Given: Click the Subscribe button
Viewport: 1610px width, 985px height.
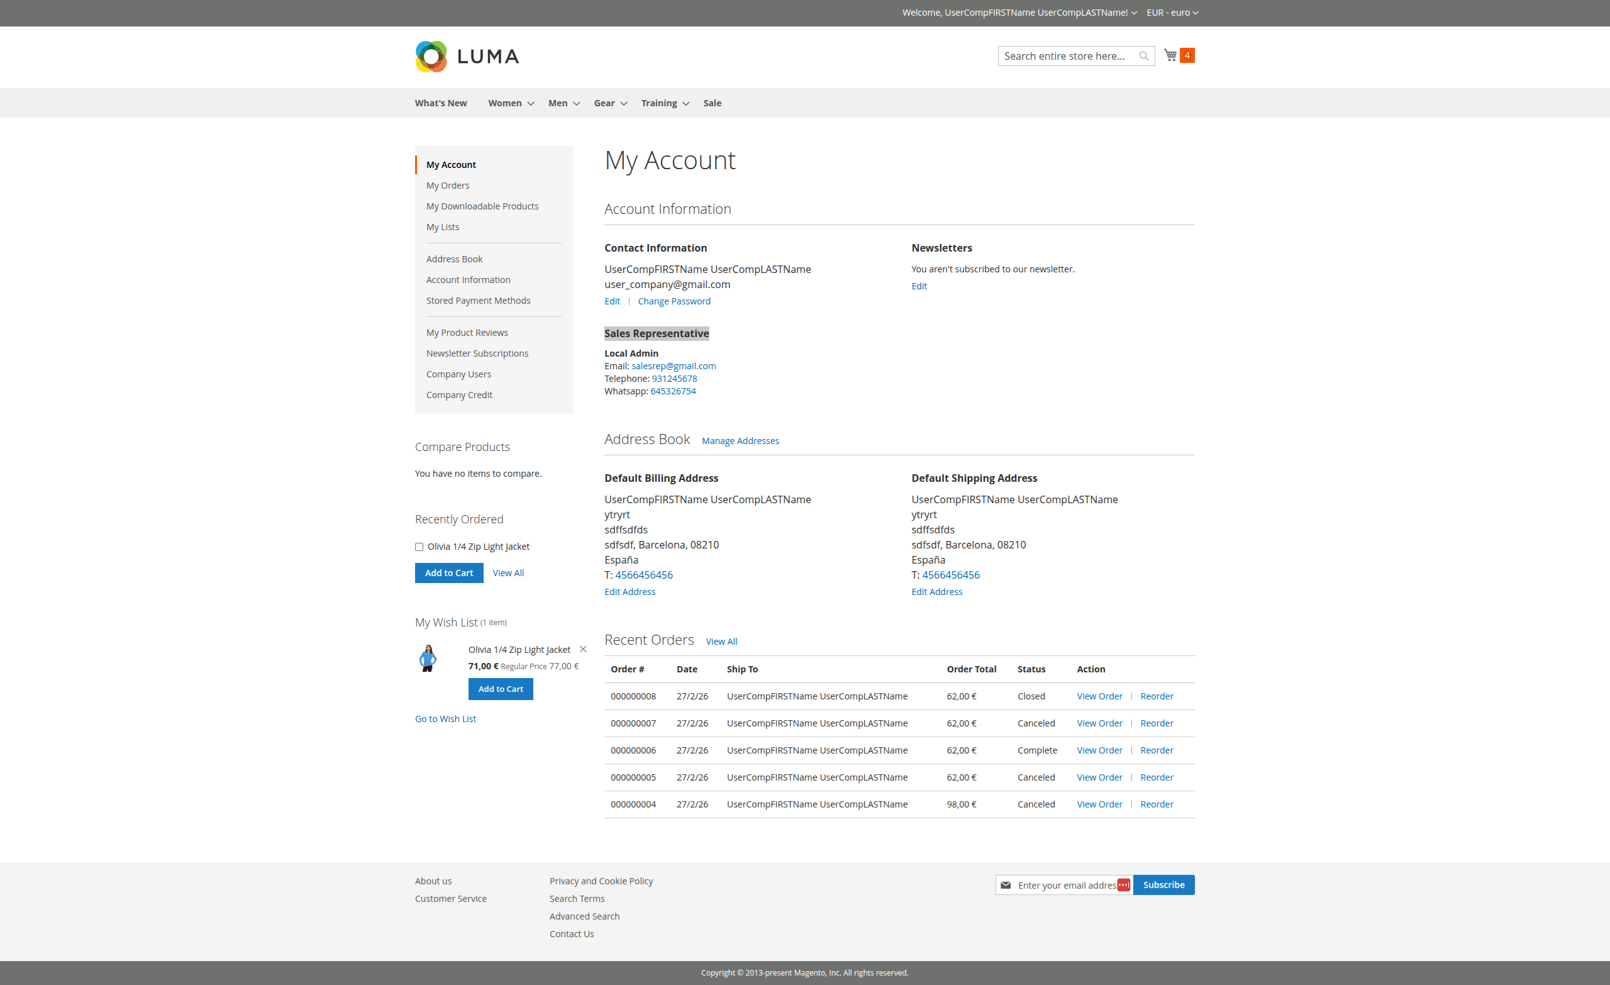Looking at the screenshot, I should [x=1163, y=884].
